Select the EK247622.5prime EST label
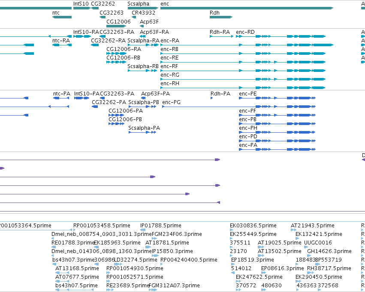Viewport: 365px width, 292px height. click(259, 277)
